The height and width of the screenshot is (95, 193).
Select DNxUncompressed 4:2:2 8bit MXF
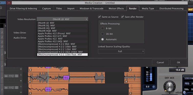[62, 44]
